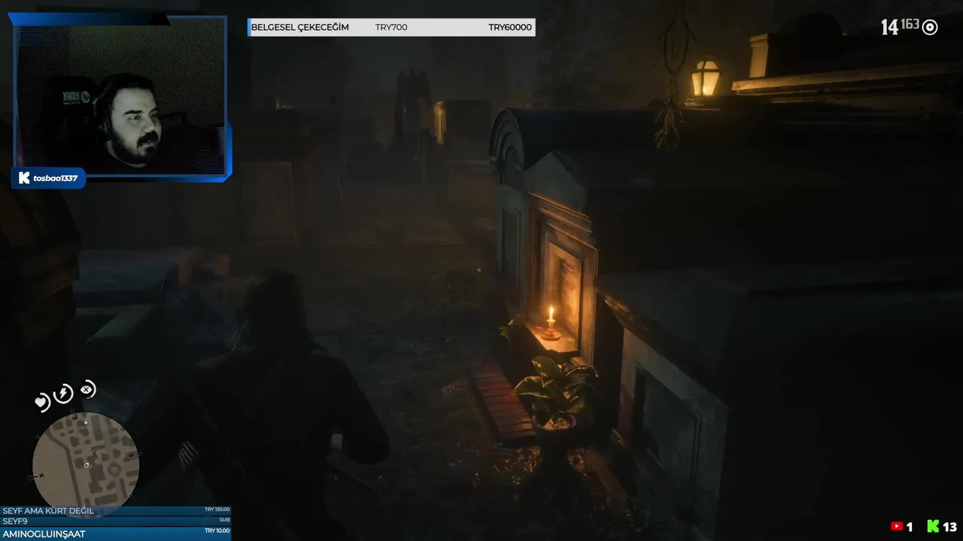Image resolution: width=963 pixels, height=541 pixels.
Task: Click the SUB label on the SEYF9 row
Action: coord(224,520)
